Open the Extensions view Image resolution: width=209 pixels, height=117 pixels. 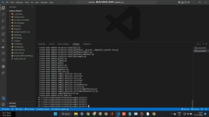click(x=3, y=34)
